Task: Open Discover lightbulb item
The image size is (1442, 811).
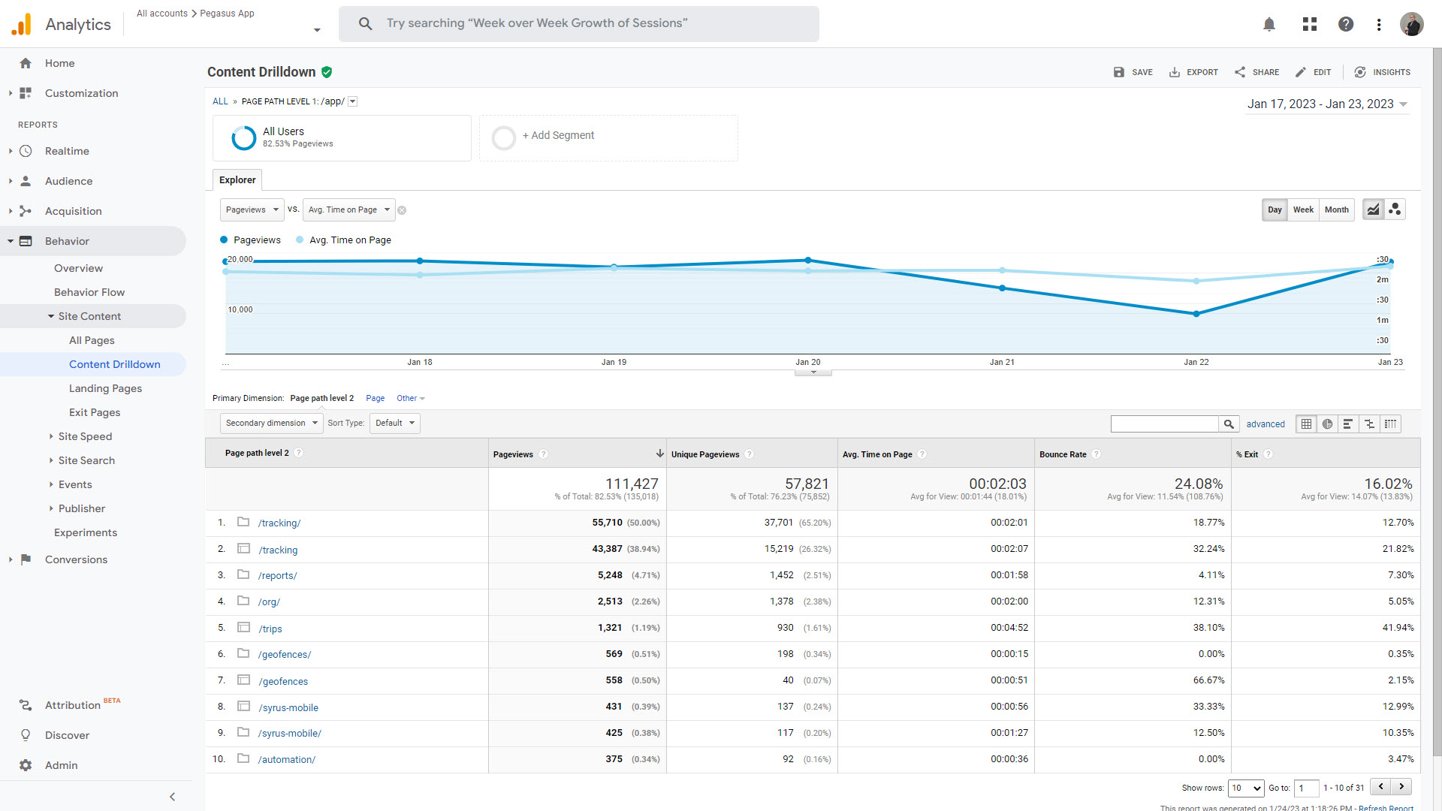Action: pos(67,735)
